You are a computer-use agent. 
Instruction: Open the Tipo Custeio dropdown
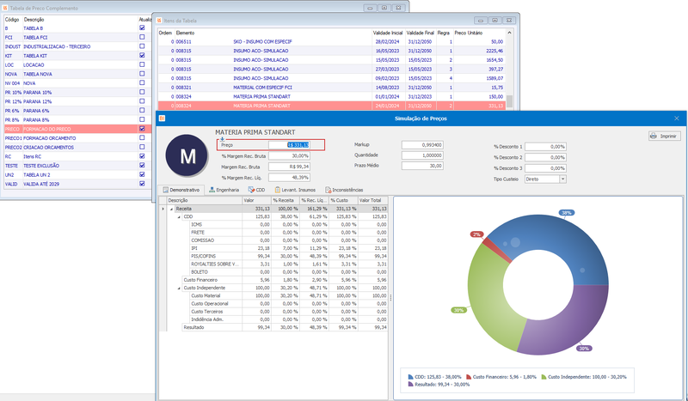[x=562, y=179]
